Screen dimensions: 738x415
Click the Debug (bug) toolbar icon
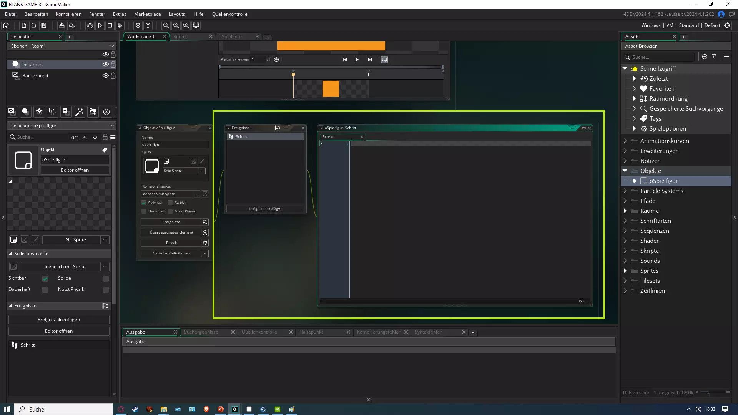click(x=90, y=25)
